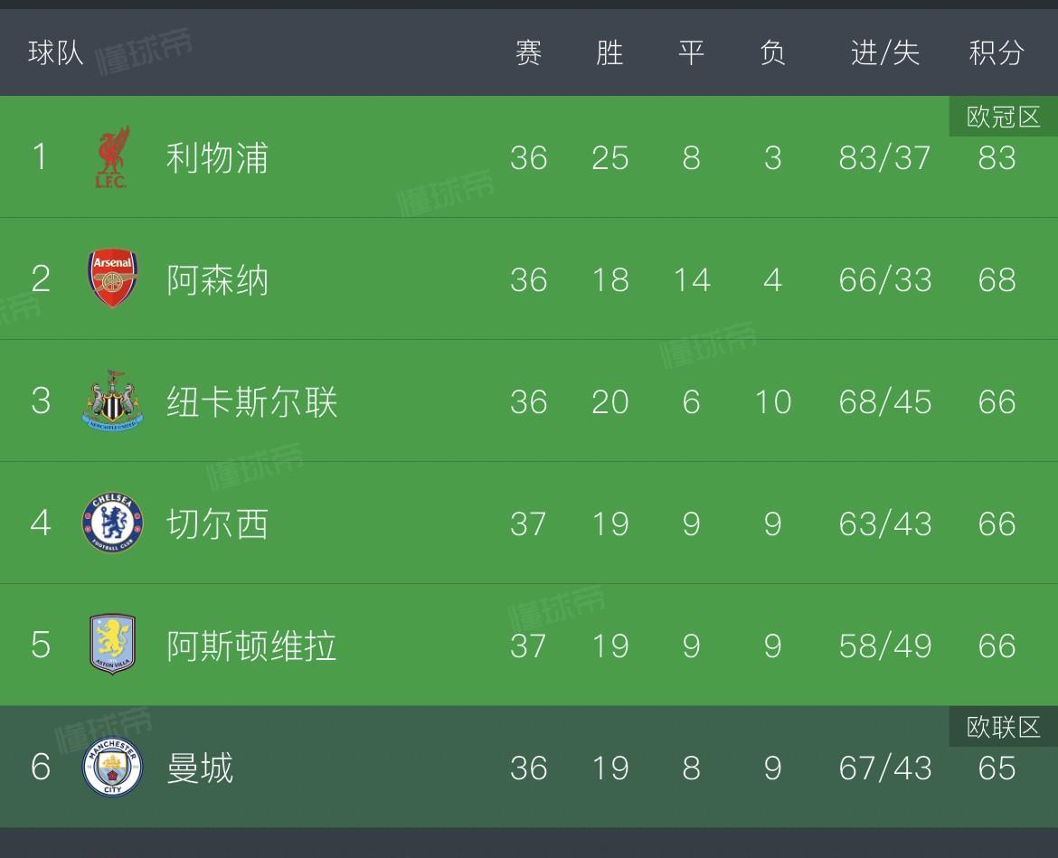
Task: Open the Newcastle United crest
Action: [113, 400]
